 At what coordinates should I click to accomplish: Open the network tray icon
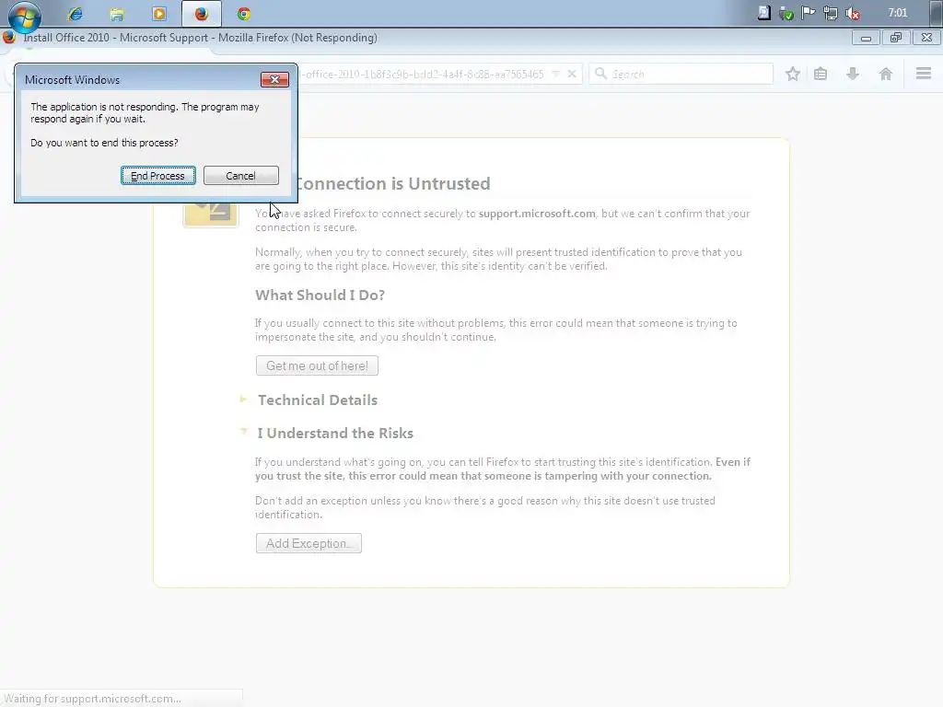[x=831, y=13]
